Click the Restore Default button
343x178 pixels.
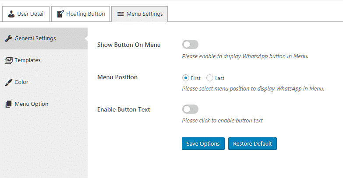tap(252, 144)
